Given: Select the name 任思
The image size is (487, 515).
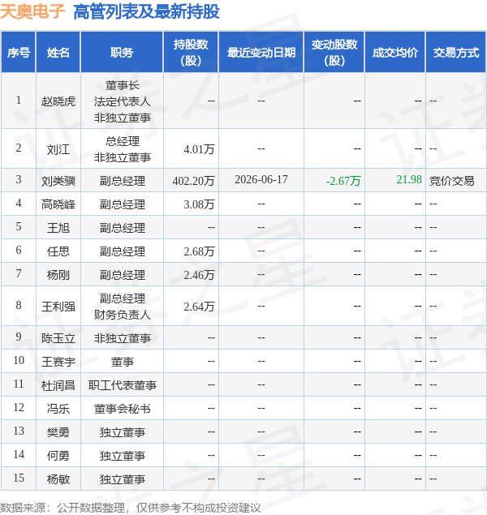Looking at the screenshot, I should coord(58,251).
